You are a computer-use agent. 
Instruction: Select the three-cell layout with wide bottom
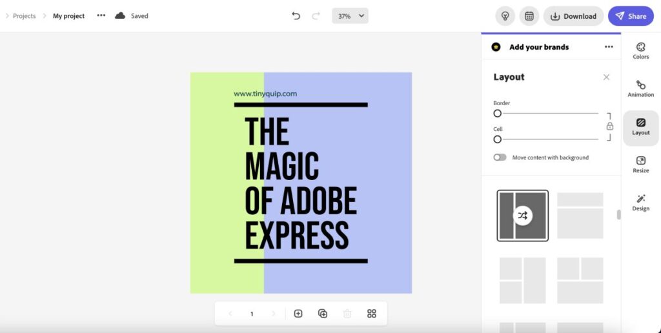point(580,281)
